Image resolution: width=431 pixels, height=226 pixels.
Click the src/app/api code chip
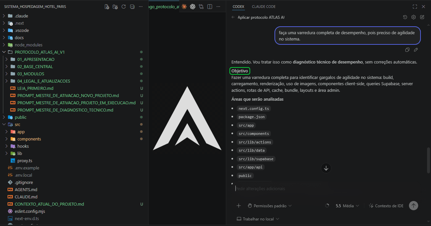pos(251,167)
